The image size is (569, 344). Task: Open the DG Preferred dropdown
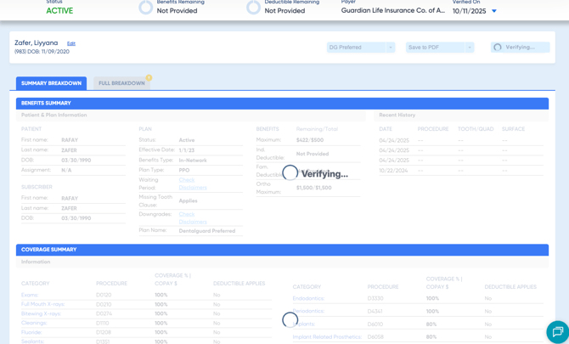[360, 48]
